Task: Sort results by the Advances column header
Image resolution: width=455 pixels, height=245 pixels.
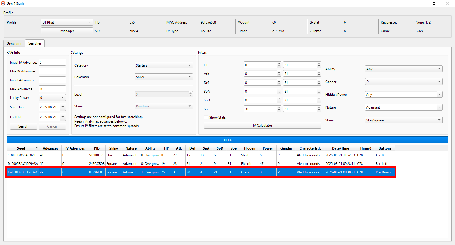Action: pos(50,148)
